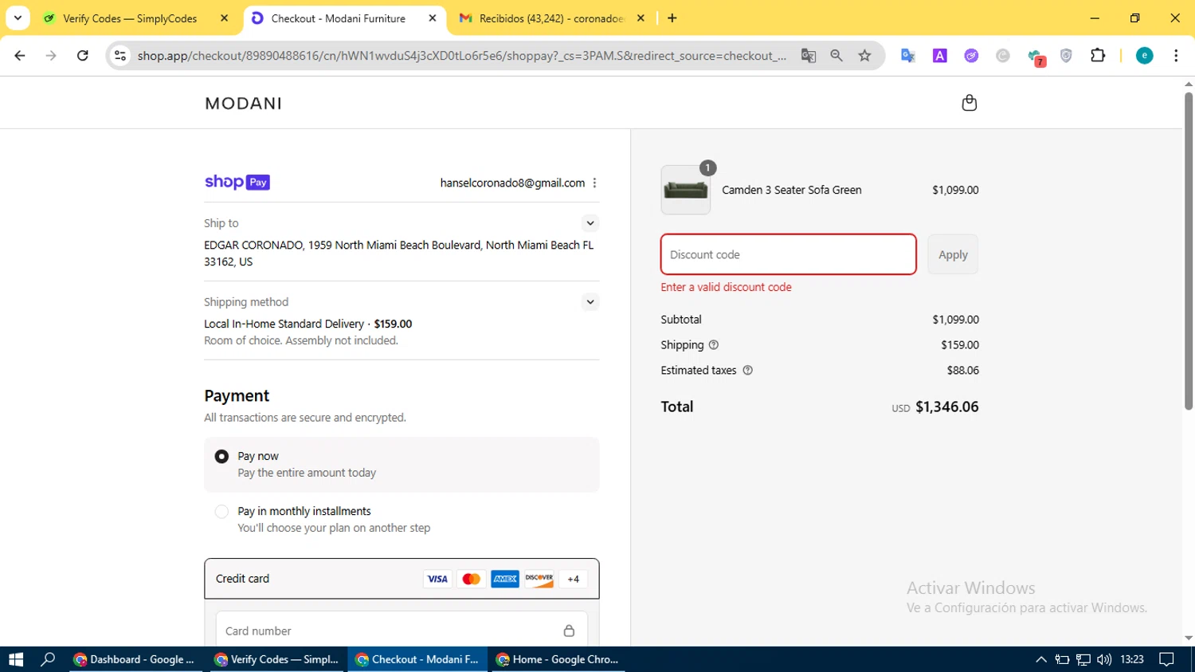1195x672 pixels.
Task: Close the Verify Codes tab
Action: coord(224,18)
